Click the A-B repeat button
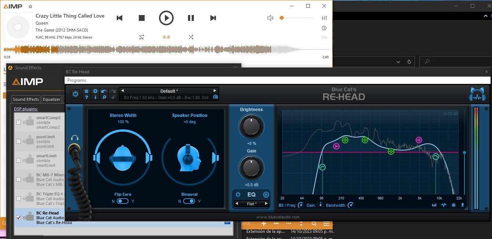Image resolution: width=492 pixels, height=239 pixels. tap(166, 37)
